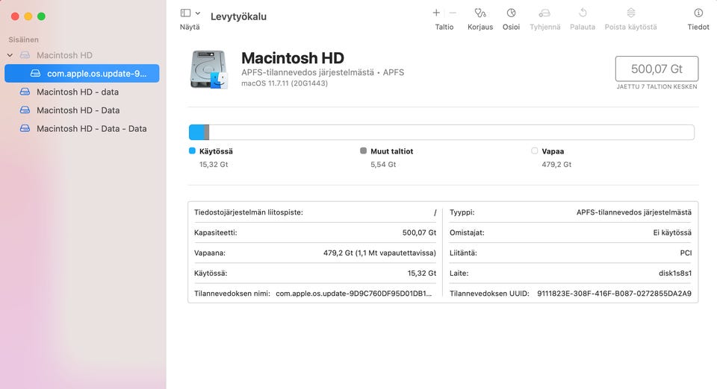Click the Tyhjennä erase icon
This screenshot has height=389, width=717.
coord(544,13)
